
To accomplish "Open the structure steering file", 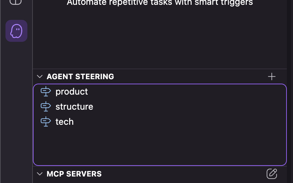I will tap(74, 107).
